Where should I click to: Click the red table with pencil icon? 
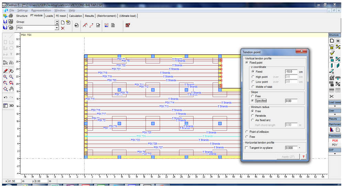coord(128,25)
